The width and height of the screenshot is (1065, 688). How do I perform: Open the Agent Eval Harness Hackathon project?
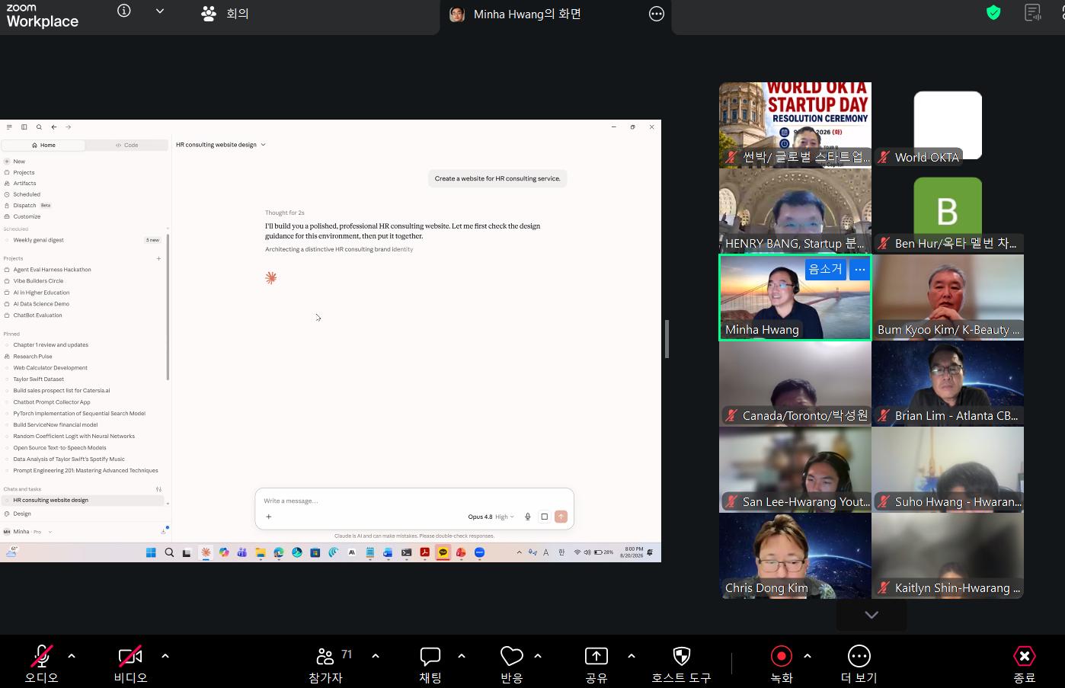click(52, 270)
